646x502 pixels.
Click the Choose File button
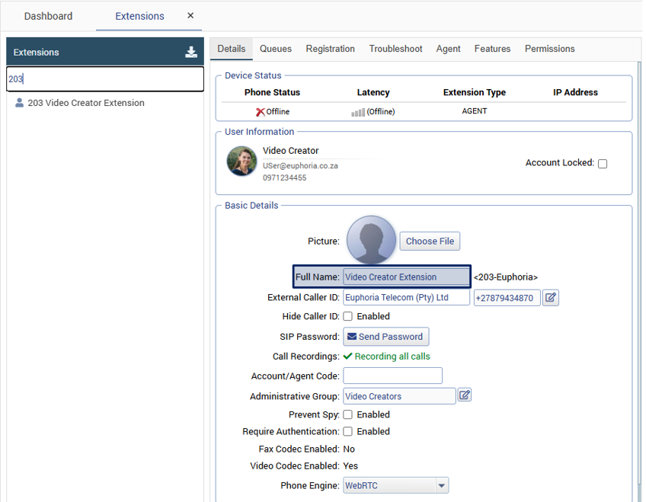pyautogui.click(x=430, y=241)
